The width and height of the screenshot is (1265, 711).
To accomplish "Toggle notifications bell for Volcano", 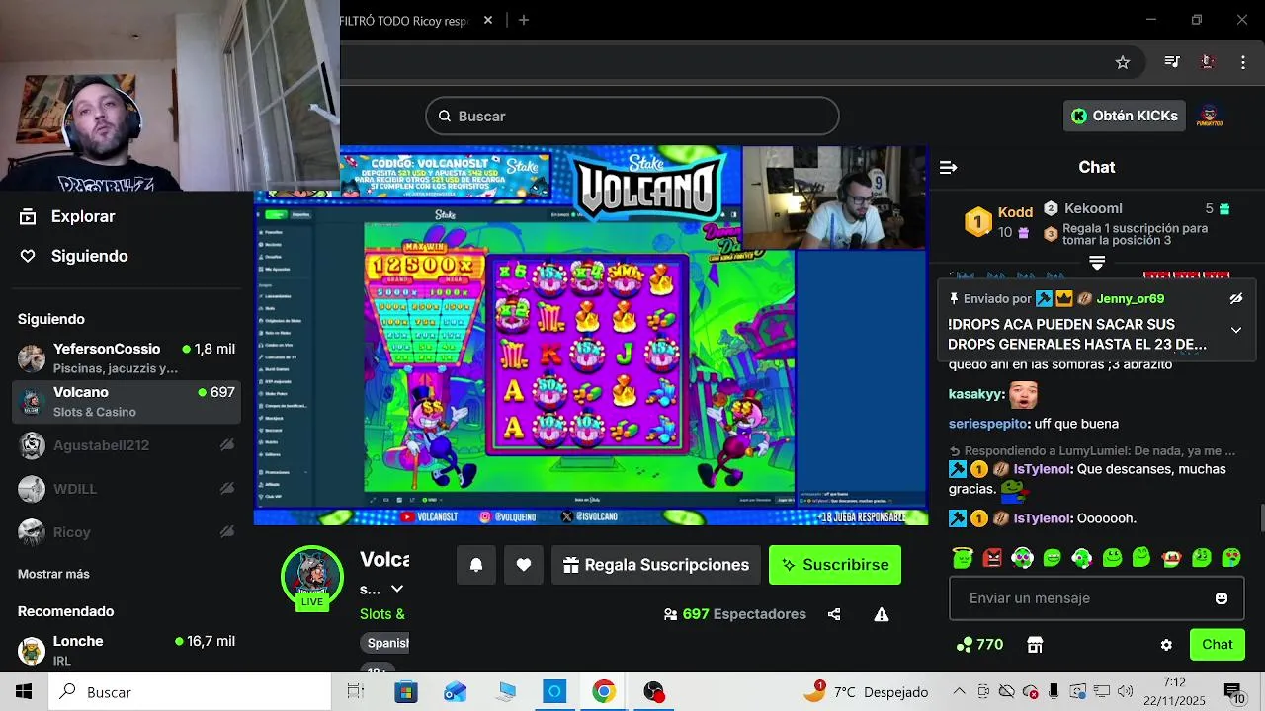I will [476, 565].
